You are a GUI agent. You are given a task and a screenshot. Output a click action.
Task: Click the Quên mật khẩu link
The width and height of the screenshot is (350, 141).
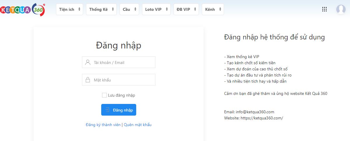tap(138, 125)
